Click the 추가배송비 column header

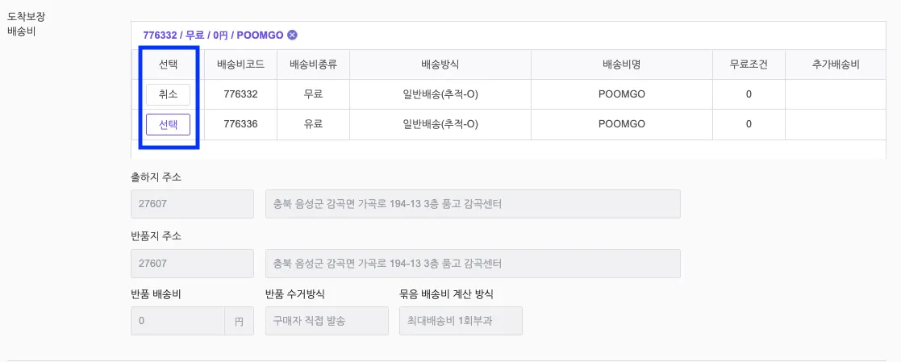[836, 64]
